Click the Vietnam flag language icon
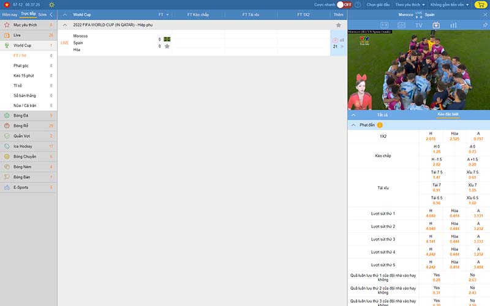490x306 pixels. click(x=7, y=5)
